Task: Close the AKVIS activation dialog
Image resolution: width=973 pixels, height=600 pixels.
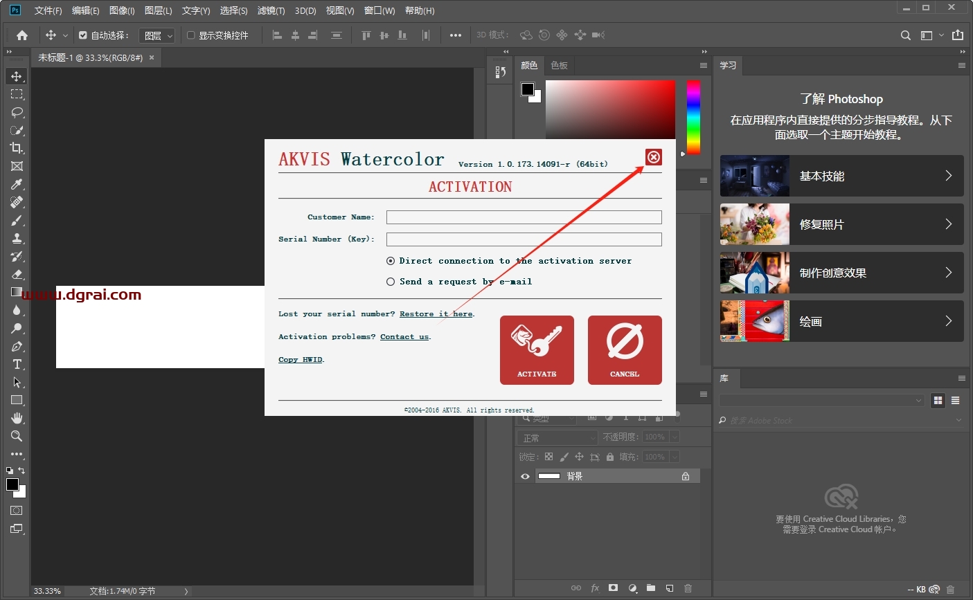Action: (654, 157)
